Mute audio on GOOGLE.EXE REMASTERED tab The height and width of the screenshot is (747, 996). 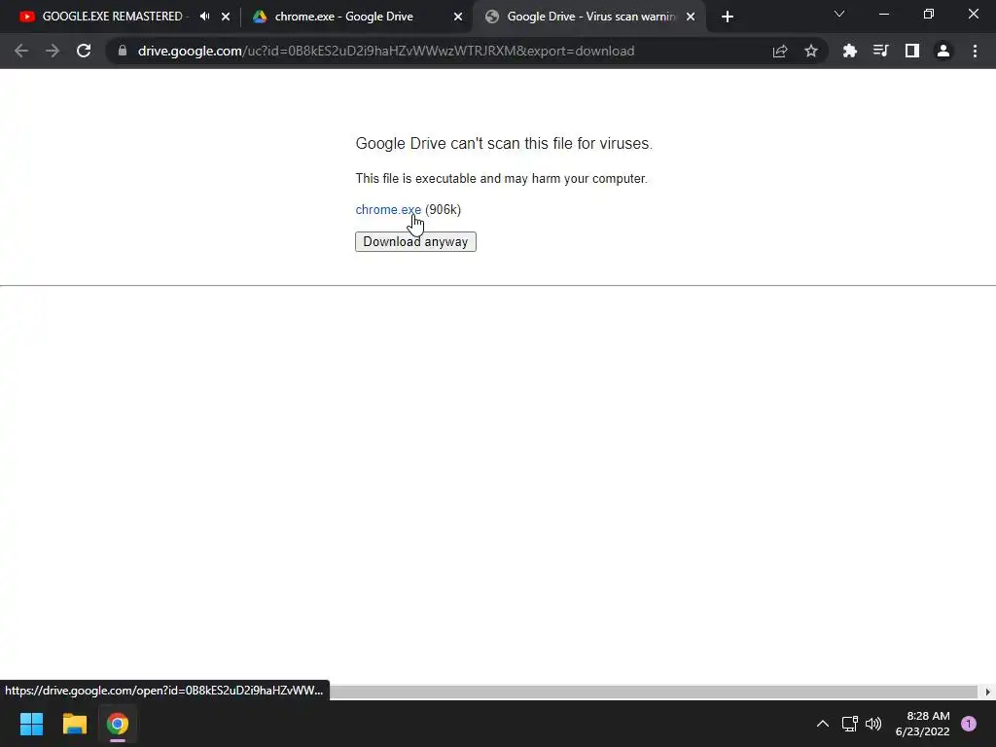[x=204, y=17]
